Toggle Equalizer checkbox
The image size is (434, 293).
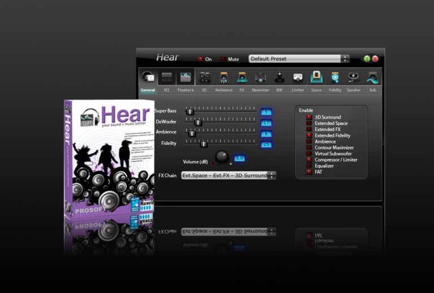tap(309, 166)
